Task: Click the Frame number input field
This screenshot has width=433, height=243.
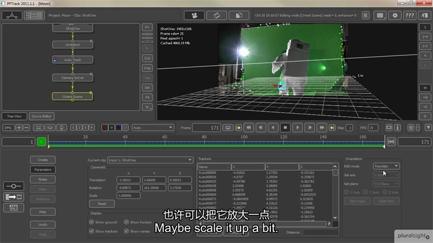Action: pos(207,128)
